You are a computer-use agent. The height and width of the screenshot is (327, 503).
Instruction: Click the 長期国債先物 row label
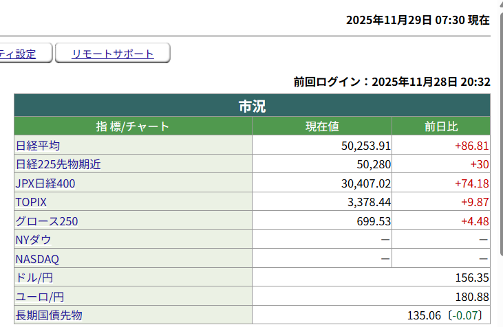(49, 315)
